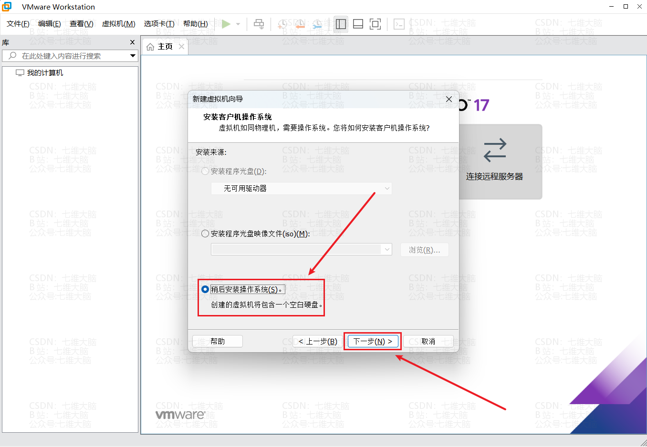The image size is (647, 447).
Task: Open the power options dropdown arrow beside play
Action: (238, 24)
